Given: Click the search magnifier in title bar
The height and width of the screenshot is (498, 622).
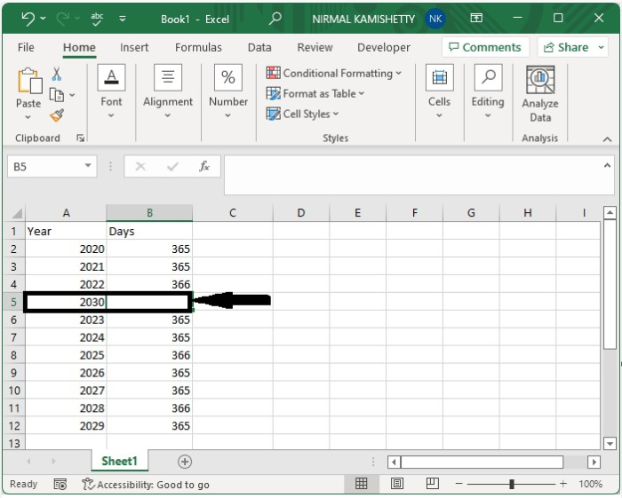Looking at the screenshot, I should pyautogui.click(x=275, y=19).
